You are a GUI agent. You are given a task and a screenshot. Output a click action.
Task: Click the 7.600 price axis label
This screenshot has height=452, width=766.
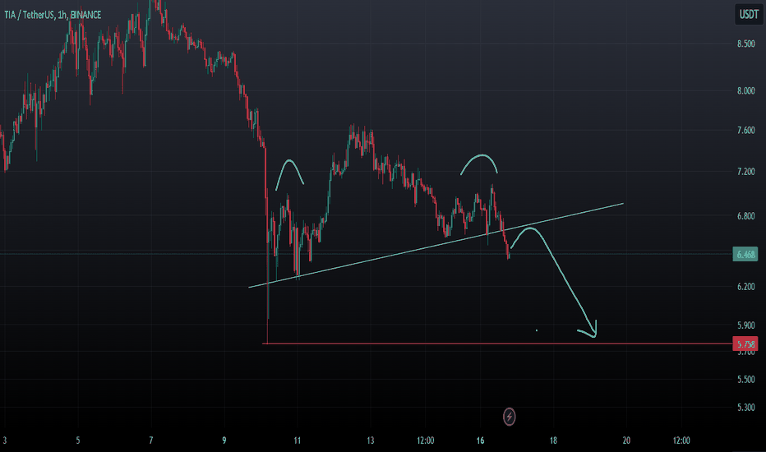click(x=746, y=131)
